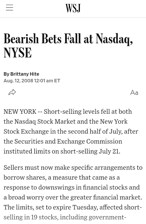The height and width of the screenshot is (224, 146).
Task: Open author Brittany Hite's profile link
Action: (x=25, y=74)
